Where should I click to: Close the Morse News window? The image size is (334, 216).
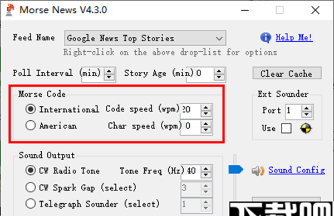click(x=315, y=10)
